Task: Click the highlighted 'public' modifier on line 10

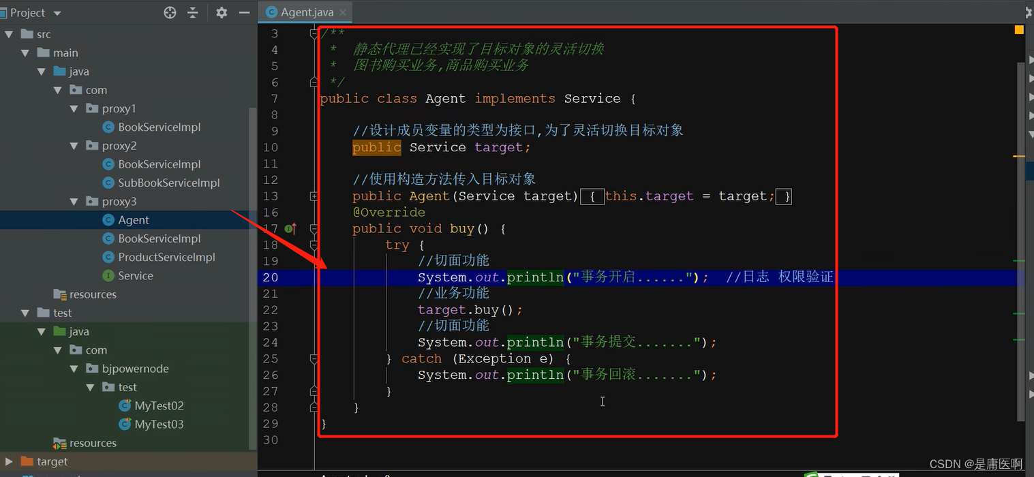Action: click(377, 147)
